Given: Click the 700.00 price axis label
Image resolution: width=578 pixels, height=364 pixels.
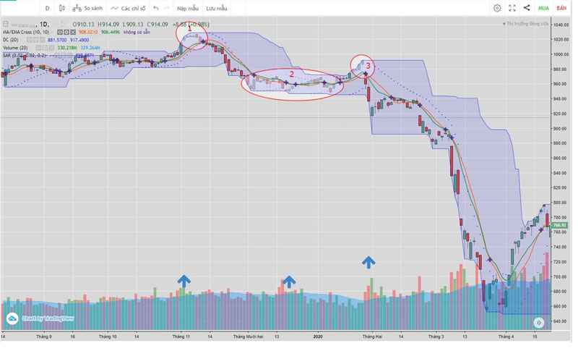Looking at the screenshot, I should [x=561, y=277].
